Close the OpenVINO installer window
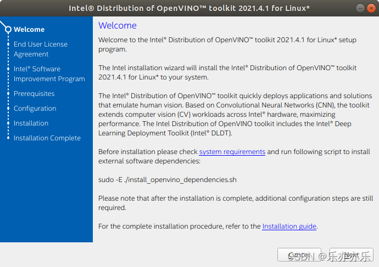Viewport: 379px width, 267px height. 371,8
